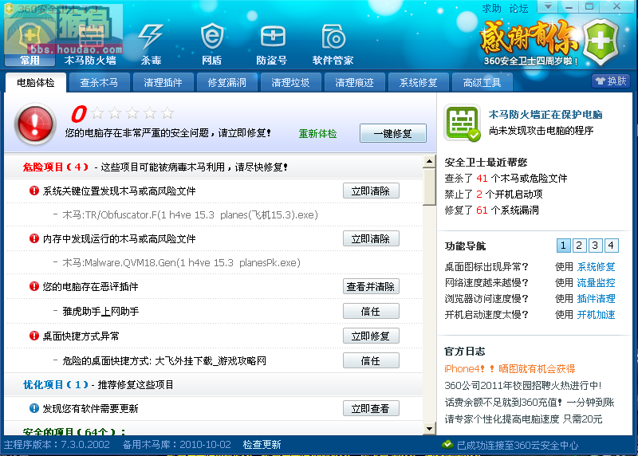Click 信任 for dangerous desktop shortcut

[x=371, y=361]
